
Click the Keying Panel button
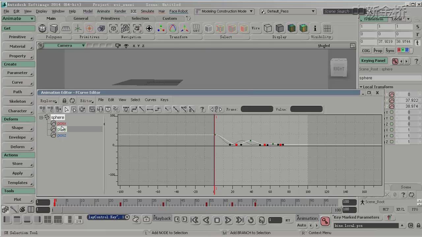click(x=373, y=61)
